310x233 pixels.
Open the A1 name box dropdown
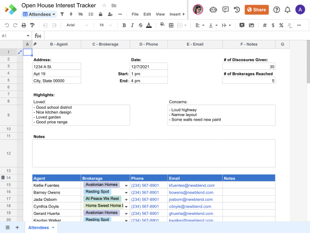point(28,36)
